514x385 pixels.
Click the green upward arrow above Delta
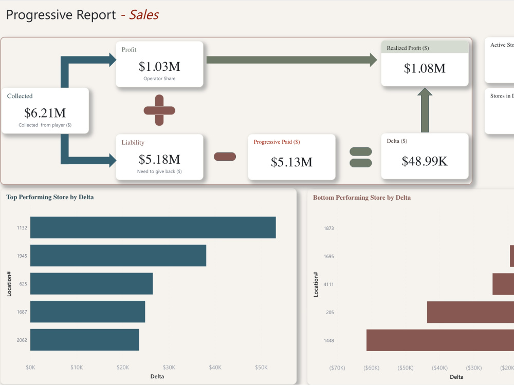pos(425,110)
